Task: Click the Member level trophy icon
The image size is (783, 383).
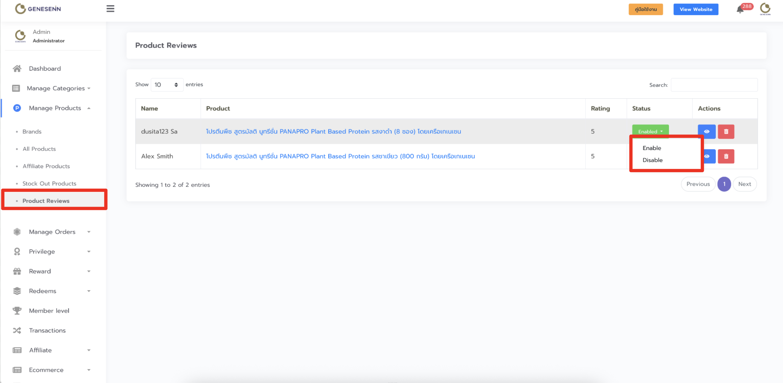Action: 17,311
